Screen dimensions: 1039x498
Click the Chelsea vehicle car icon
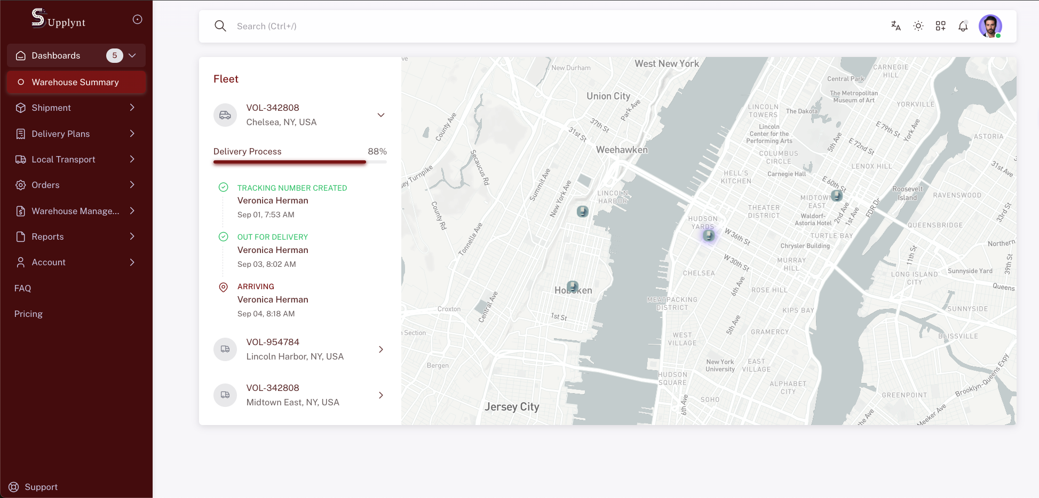pyautogui.click(x=225, y=115)
